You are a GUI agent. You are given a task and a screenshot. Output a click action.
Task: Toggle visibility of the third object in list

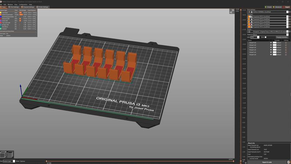(x=271, y=48)
